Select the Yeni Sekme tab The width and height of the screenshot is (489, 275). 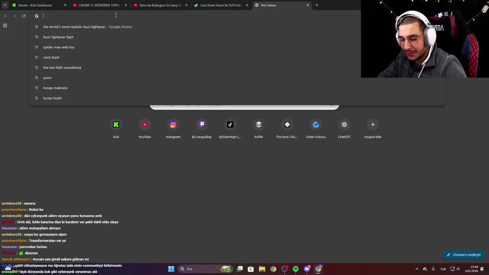tap(282, 5)
